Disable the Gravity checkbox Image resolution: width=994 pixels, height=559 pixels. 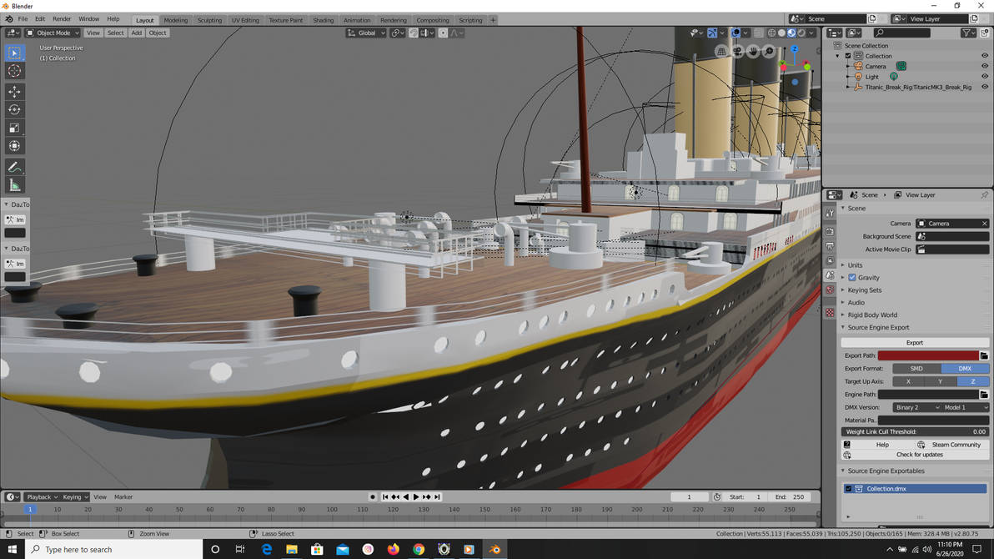852,278
